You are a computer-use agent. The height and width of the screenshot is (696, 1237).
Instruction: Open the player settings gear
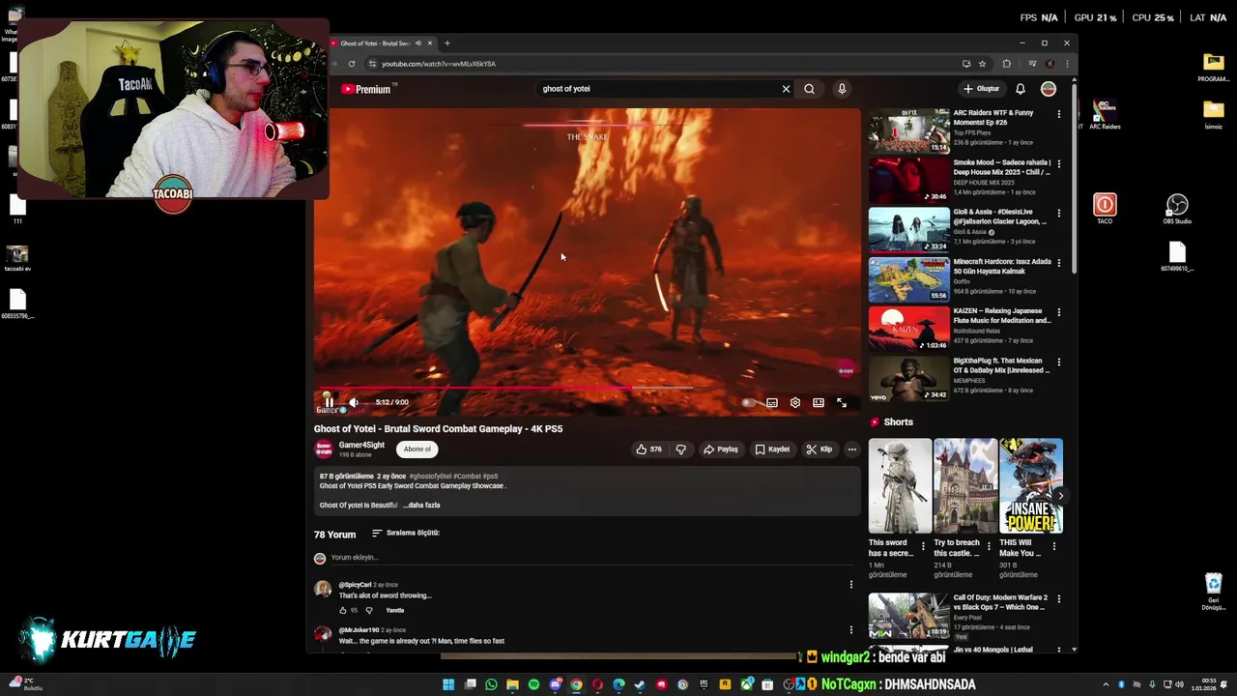tap(795, 403)
